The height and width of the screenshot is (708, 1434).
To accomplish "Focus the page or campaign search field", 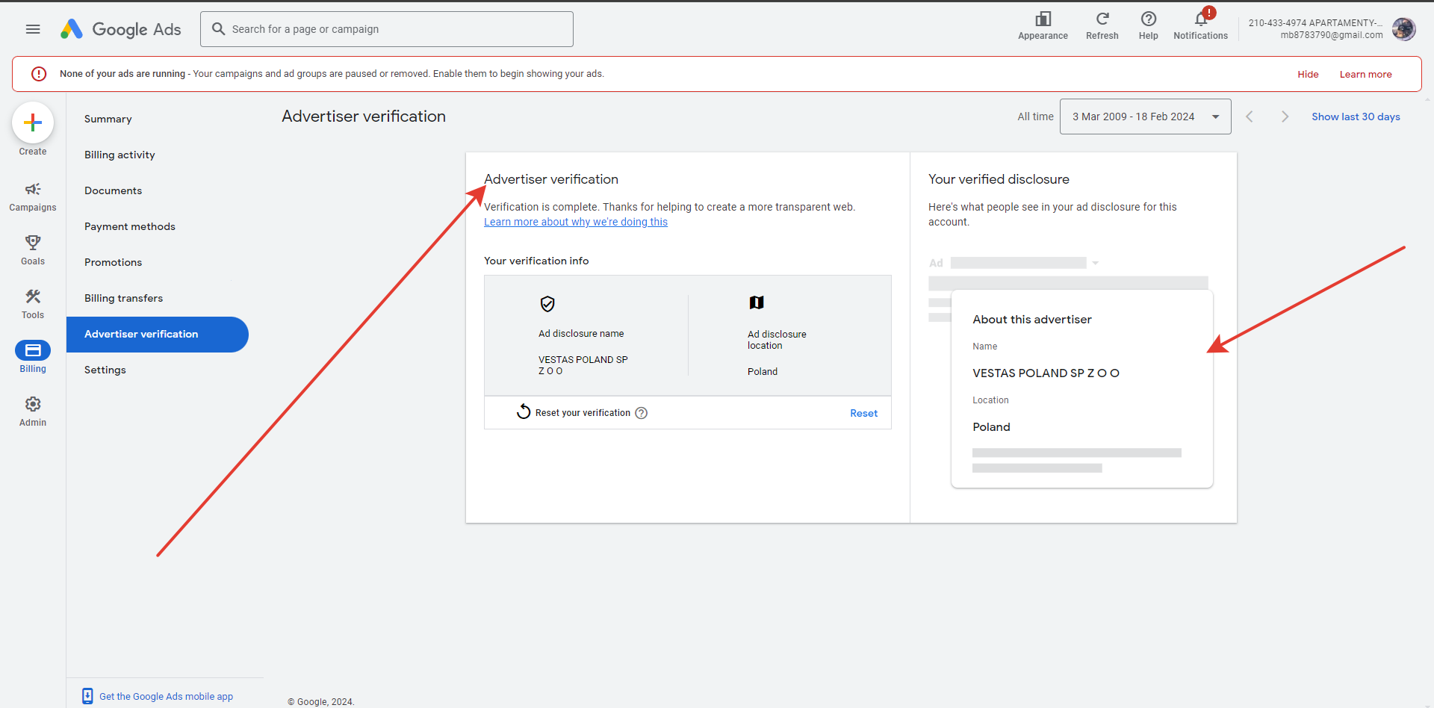I will [x=387, y=29].
